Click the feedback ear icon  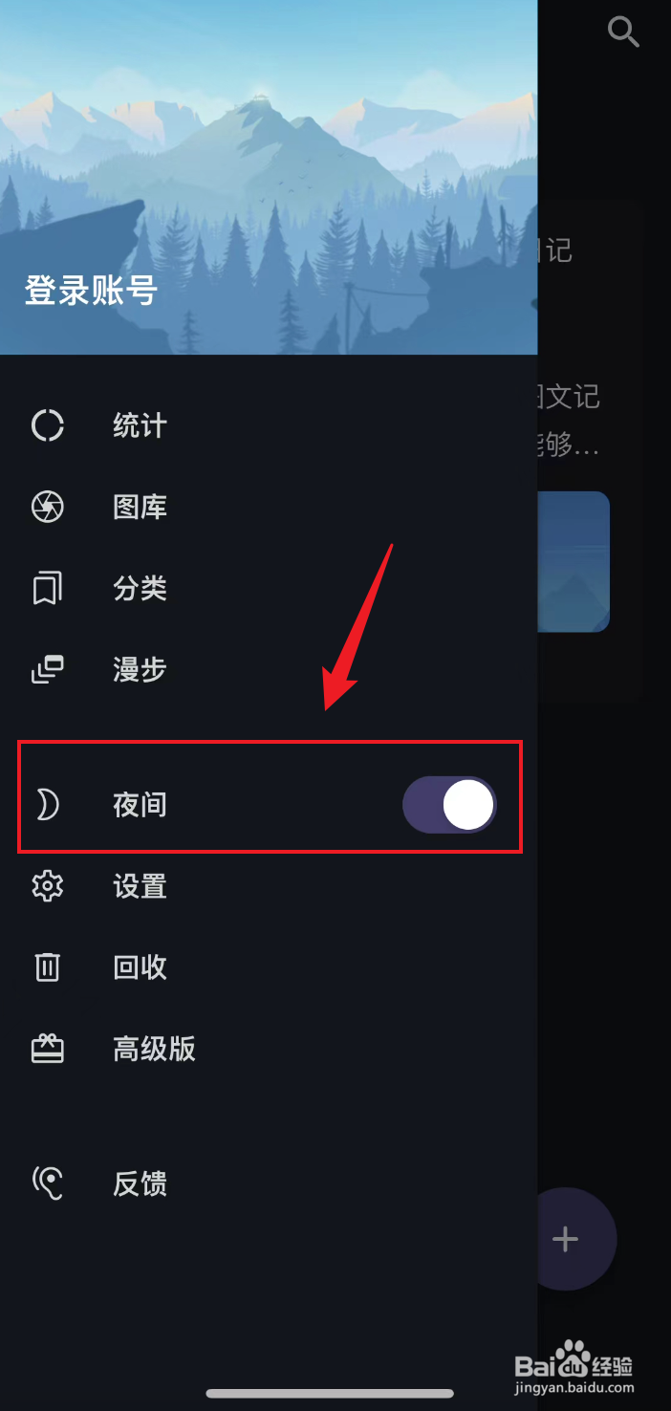click(x=47, y=1183)
